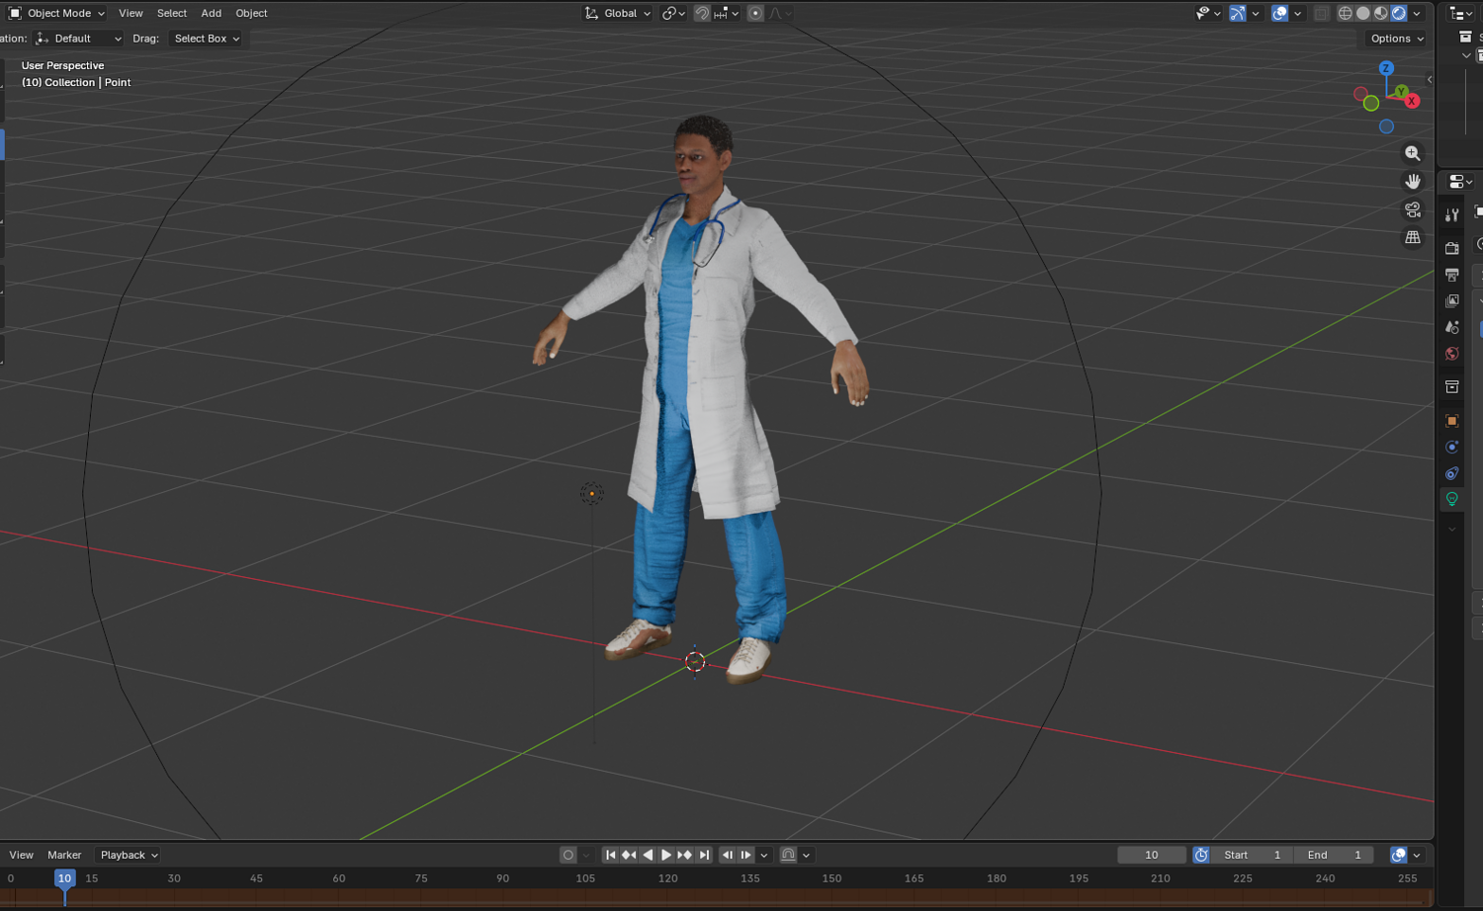Toggle proportional editing in header
The image size is (1483, 911).
coord(755,13)
